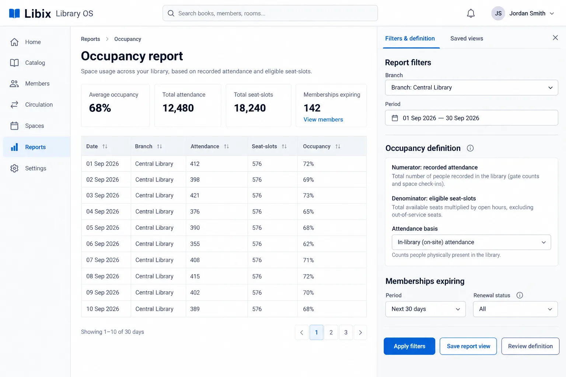The image size is (566, 377).
Task: Open notifications bell icon
Action: click(x=471, y=14)
